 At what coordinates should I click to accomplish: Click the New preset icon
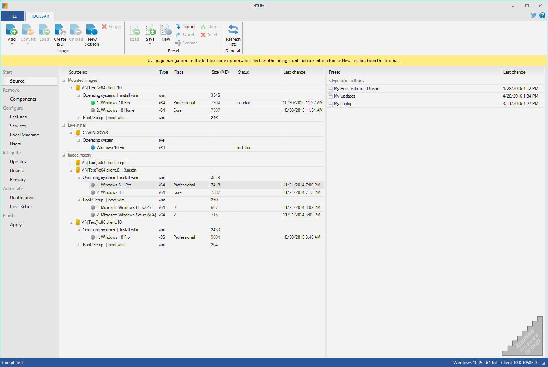(166, 30)
